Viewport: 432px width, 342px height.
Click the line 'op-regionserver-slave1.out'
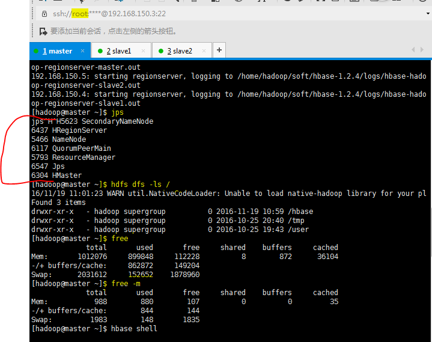86,103
